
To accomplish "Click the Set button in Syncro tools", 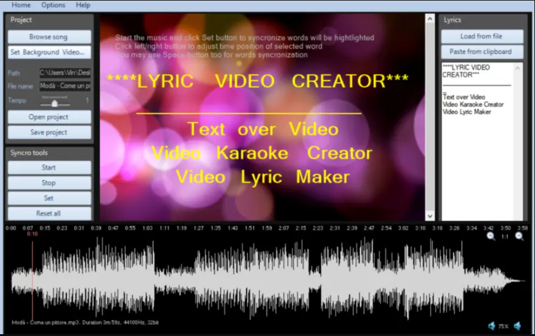I will 49,198.
